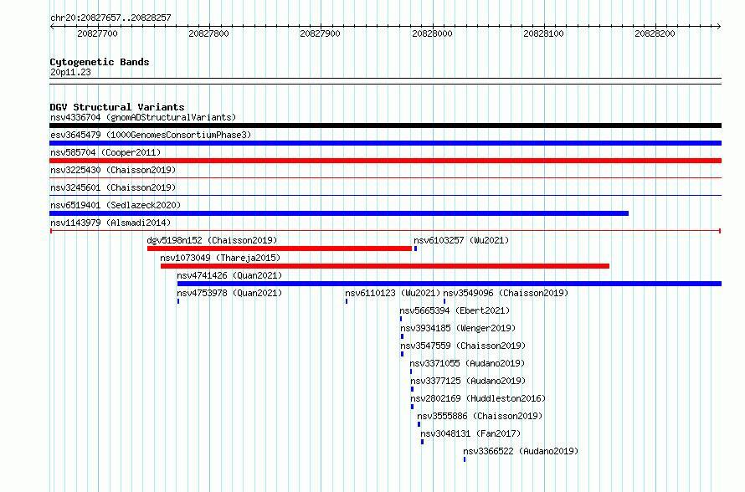Open the nsv4753978 Quan2021 label

[x=229, y=293]
